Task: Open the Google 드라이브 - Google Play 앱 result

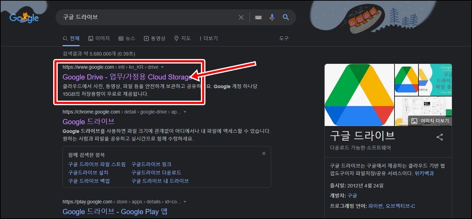Action: pos(115,211)
